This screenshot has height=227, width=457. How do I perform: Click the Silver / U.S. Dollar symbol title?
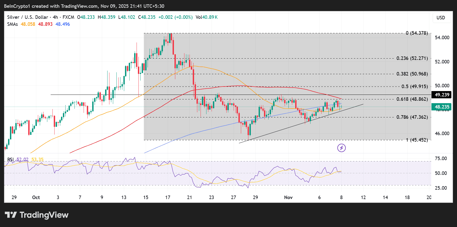27,17
